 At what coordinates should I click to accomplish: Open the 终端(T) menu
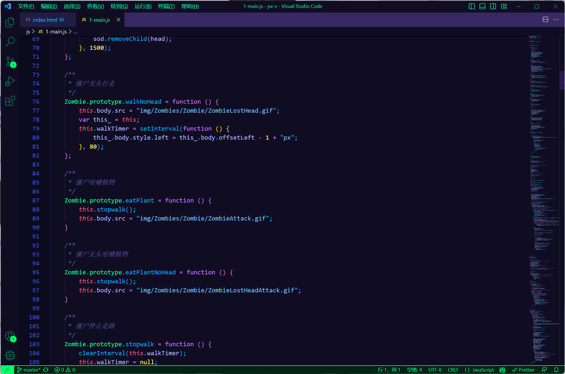(166, 6)
